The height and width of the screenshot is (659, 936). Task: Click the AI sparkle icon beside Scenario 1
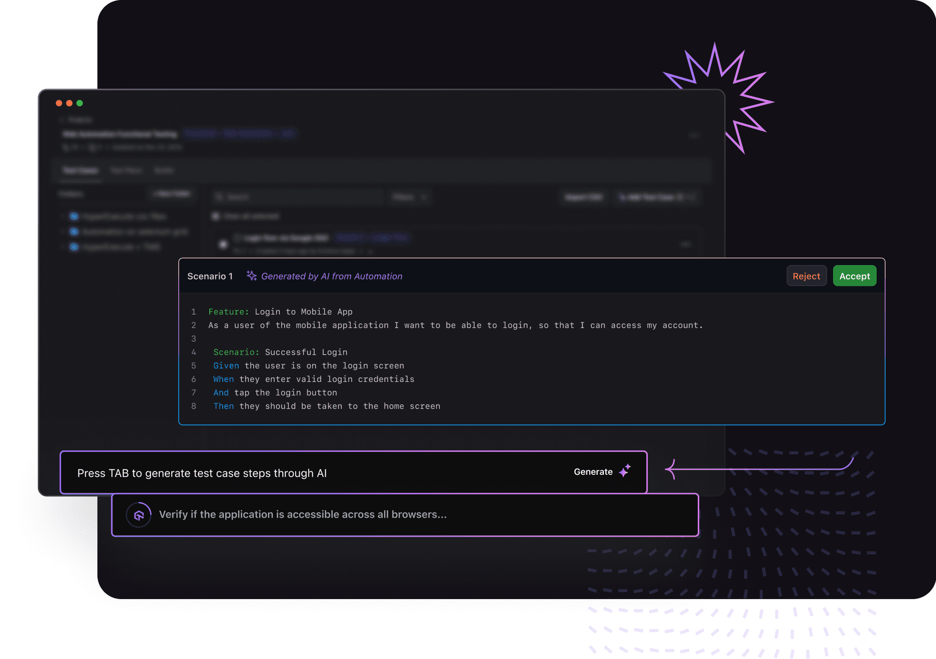[252, 276]
